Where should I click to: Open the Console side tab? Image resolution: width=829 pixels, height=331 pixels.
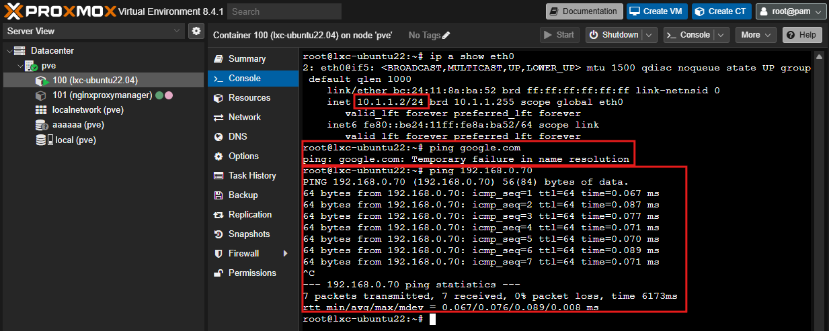point(253,79)
